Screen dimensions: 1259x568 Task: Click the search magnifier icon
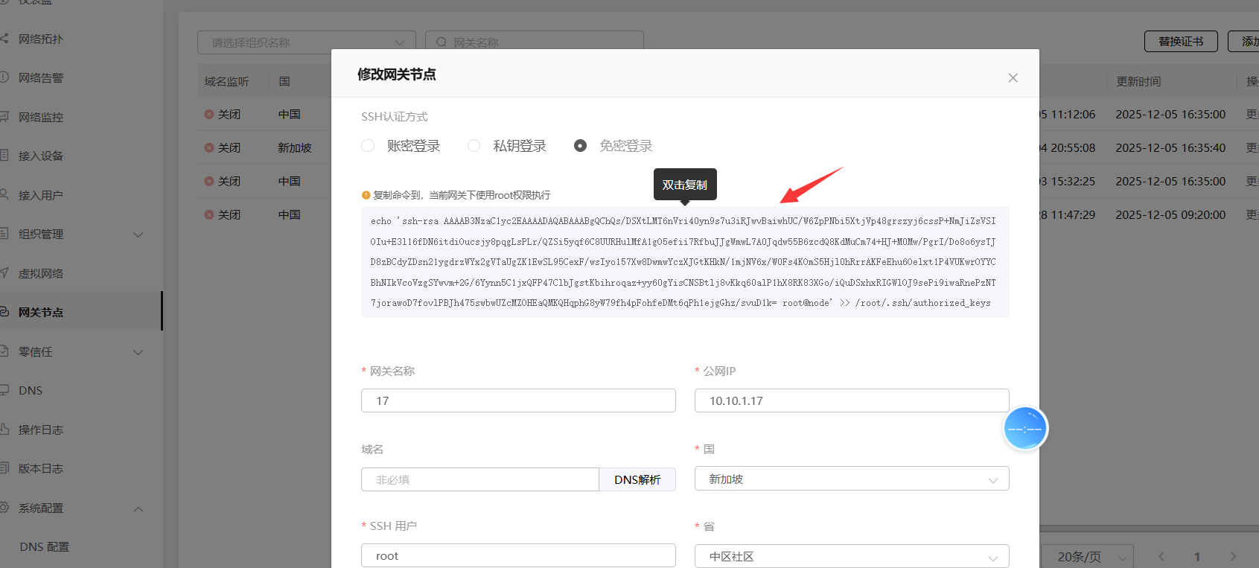click(x=442, y=42)
